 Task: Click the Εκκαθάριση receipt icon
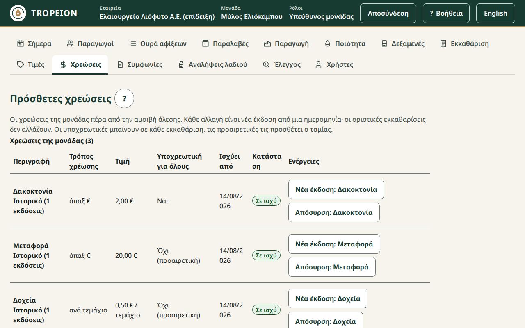443,43
